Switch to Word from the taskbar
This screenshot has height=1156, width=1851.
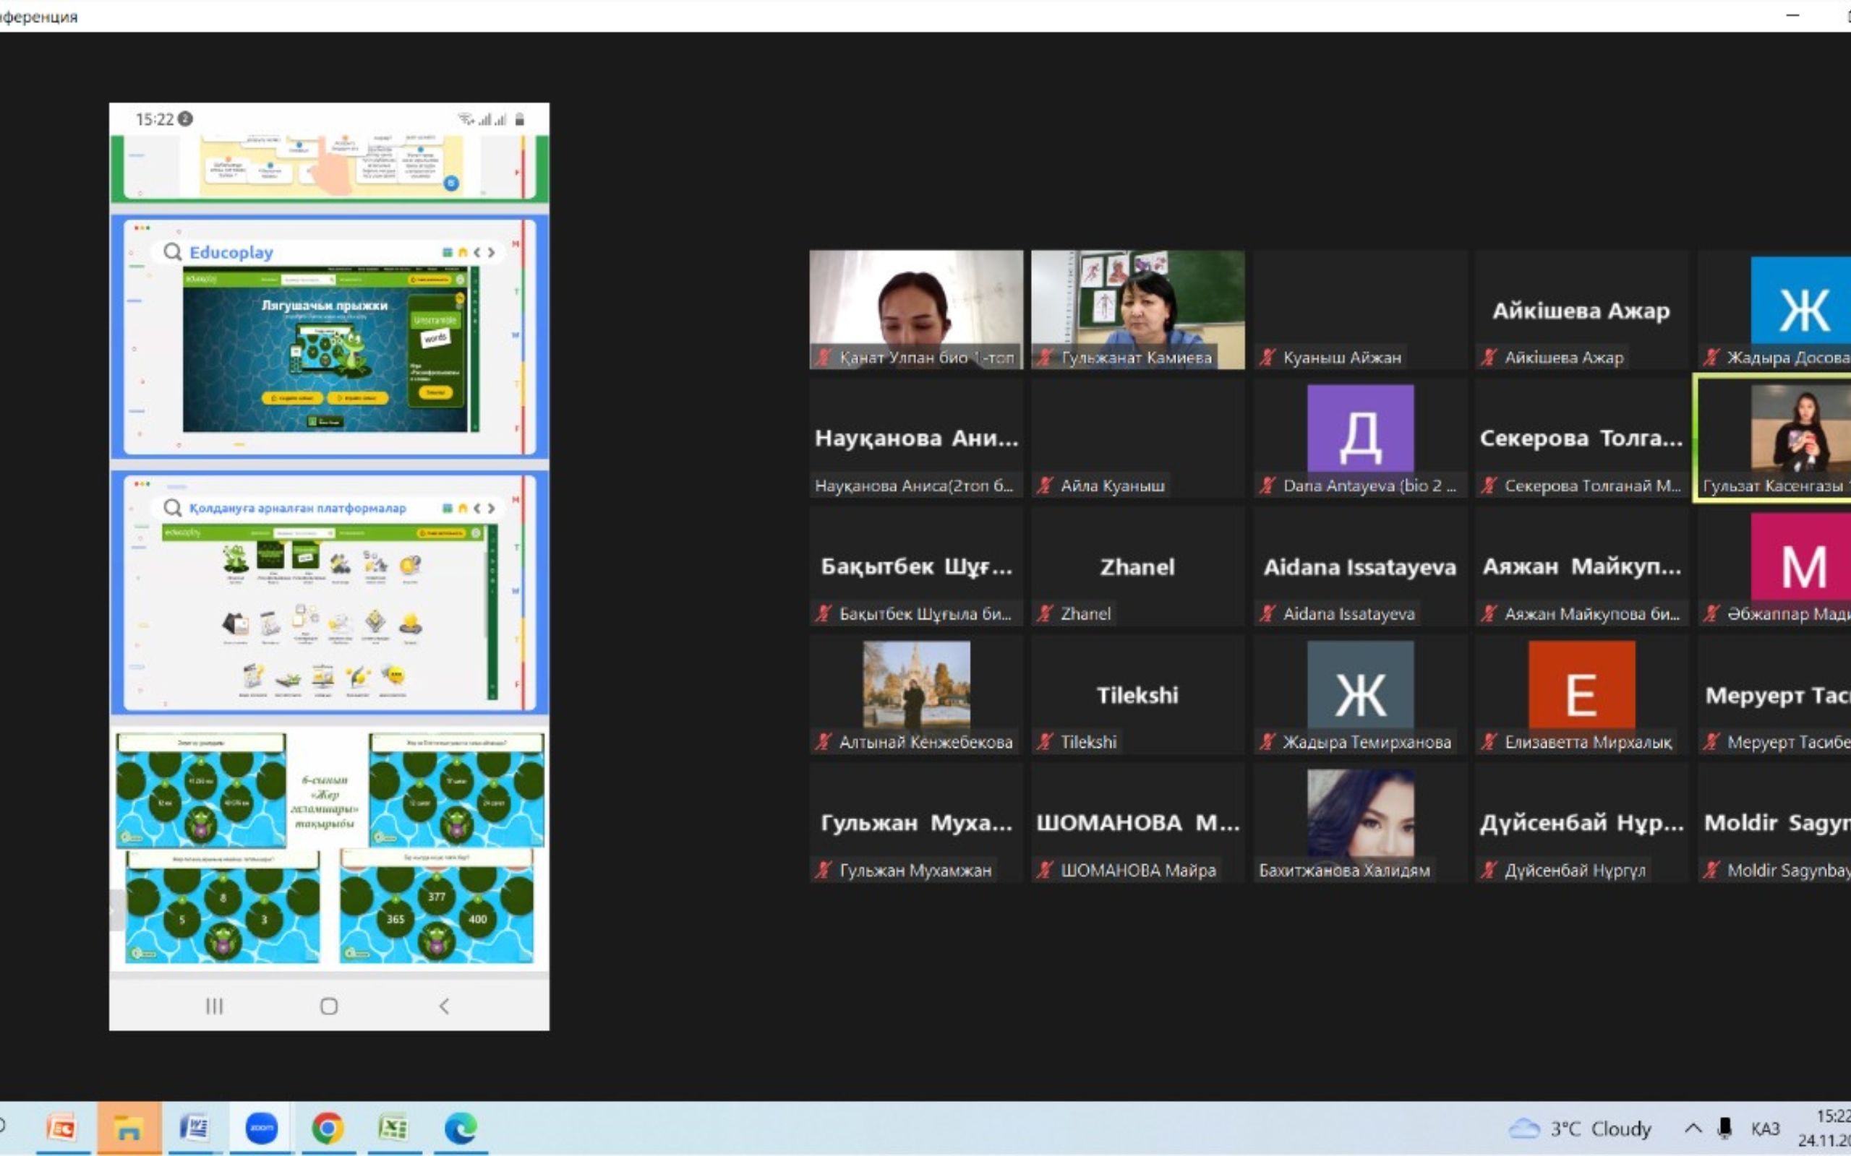click(194, 1129)
